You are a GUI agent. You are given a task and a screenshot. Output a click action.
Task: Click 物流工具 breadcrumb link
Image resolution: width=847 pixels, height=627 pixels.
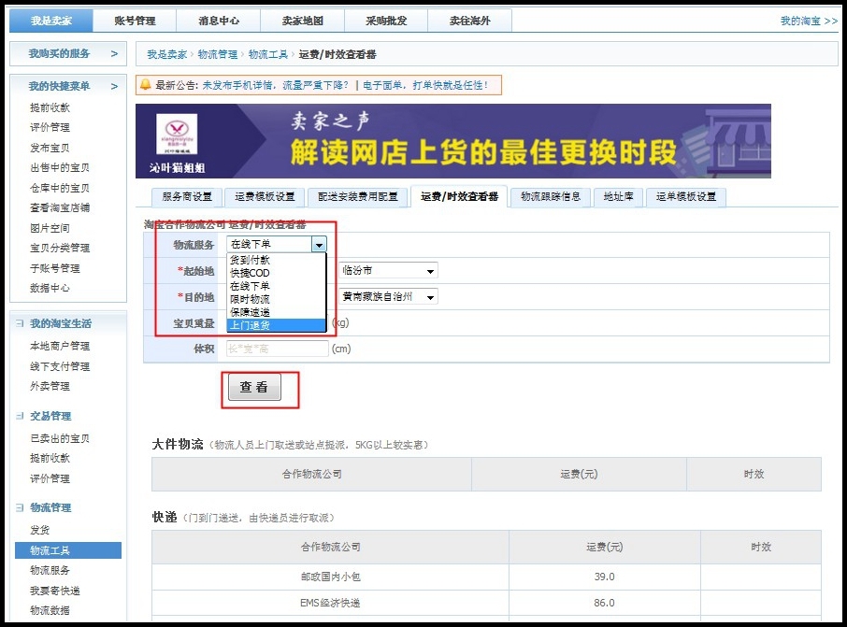(x=268, y=54)
